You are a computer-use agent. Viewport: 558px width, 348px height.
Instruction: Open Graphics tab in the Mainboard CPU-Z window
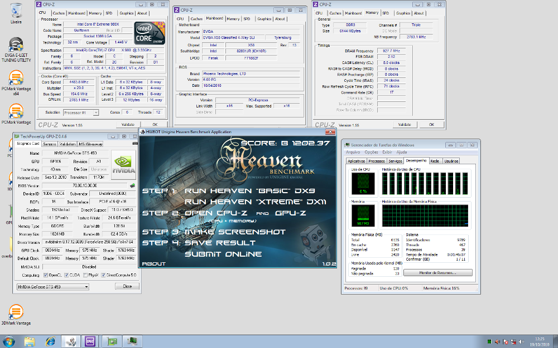click(264, 19)
